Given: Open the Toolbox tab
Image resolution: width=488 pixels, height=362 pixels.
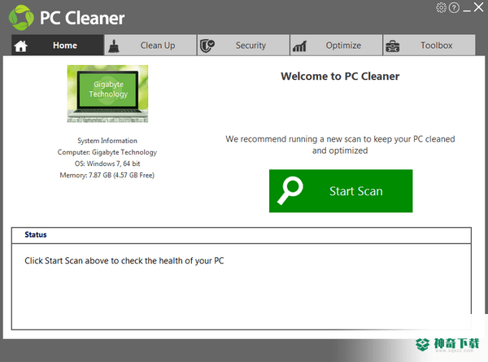Looking at the screenshot, I should pos(429,45).
